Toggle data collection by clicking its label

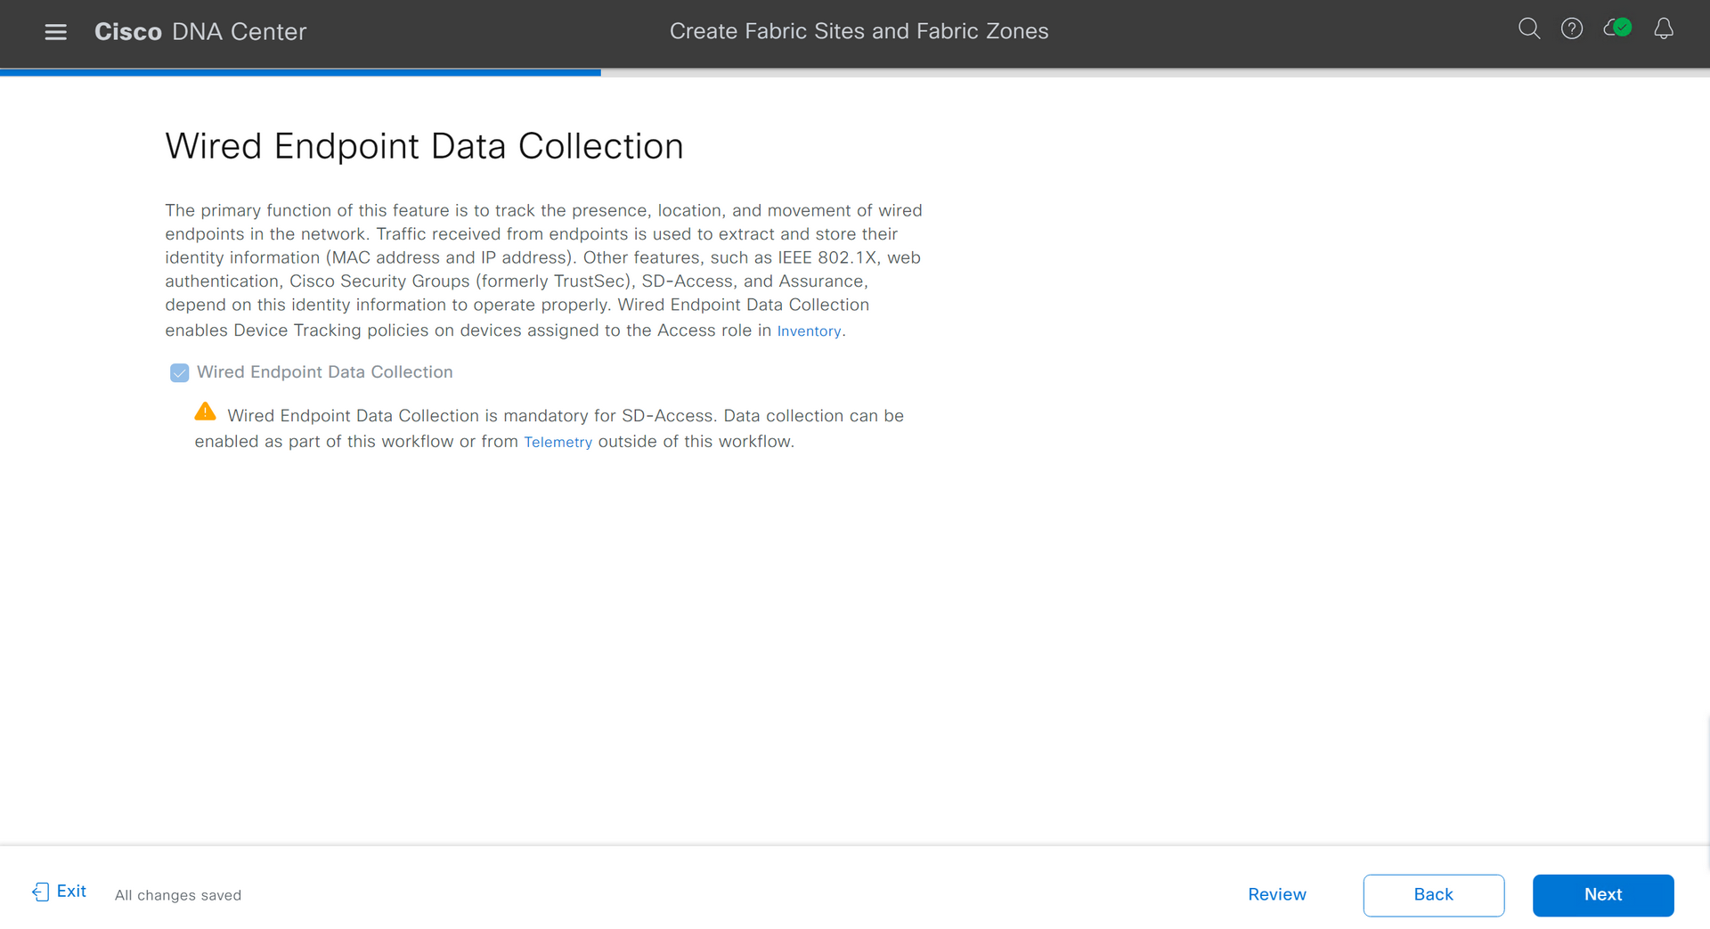(x=324, y=371)
